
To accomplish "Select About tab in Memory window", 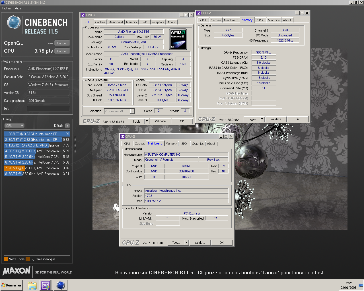I will coord(287,20).
